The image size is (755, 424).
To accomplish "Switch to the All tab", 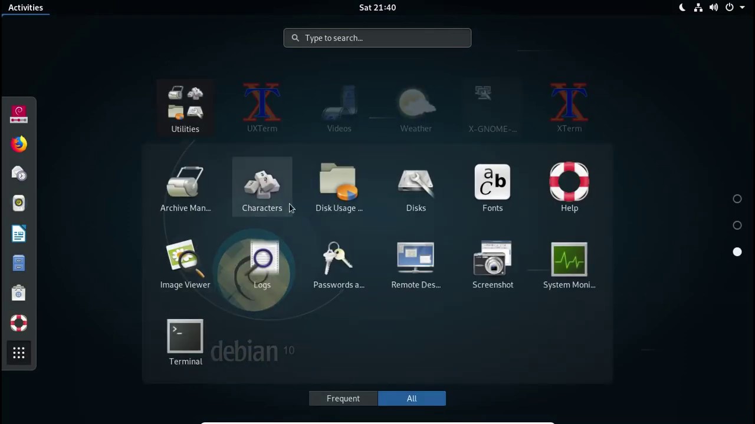I will click(x=412, y=399).
